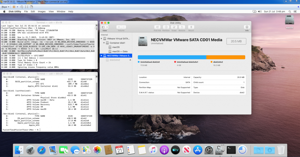The height and width of the screenshot is (157, 300).
Task: Open Terminal from the dock
Action: [231, 150]
